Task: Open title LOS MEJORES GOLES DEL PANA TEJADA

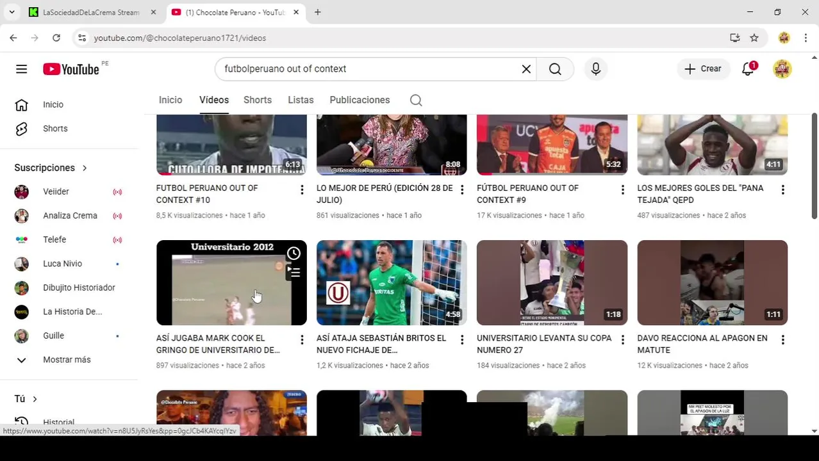Action: click(x=700, y=194)
